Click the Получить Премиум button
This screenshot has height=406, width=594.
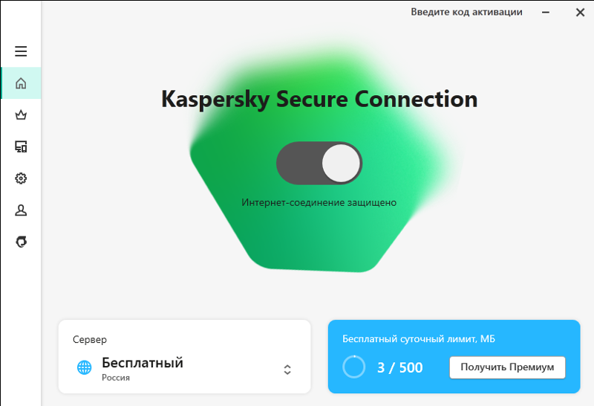coord(507,367)
